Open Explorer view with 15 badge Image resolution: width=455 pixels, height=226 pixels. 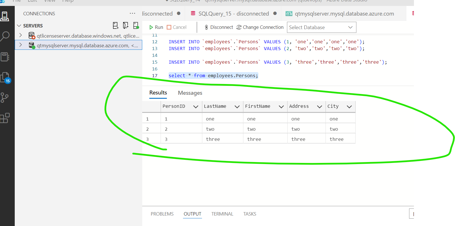click(5, 78)
